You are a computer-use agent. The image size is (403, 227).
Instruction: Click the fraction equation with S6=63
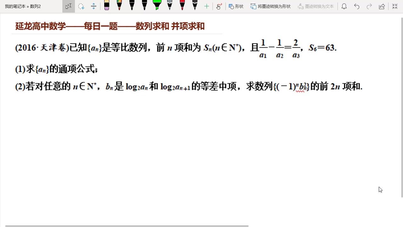(x=298, y=48)
